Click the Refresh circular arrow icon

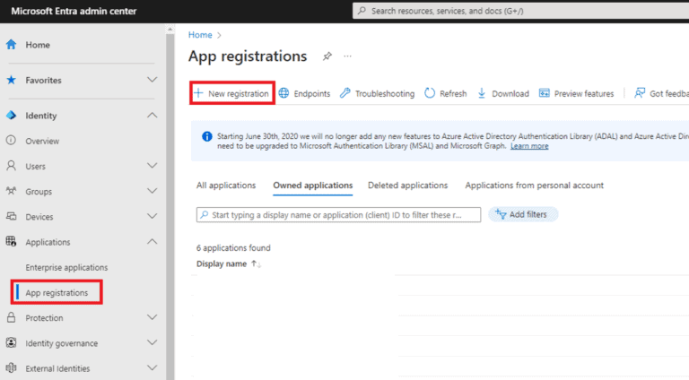pyautogui.click(x=430, y=93)
